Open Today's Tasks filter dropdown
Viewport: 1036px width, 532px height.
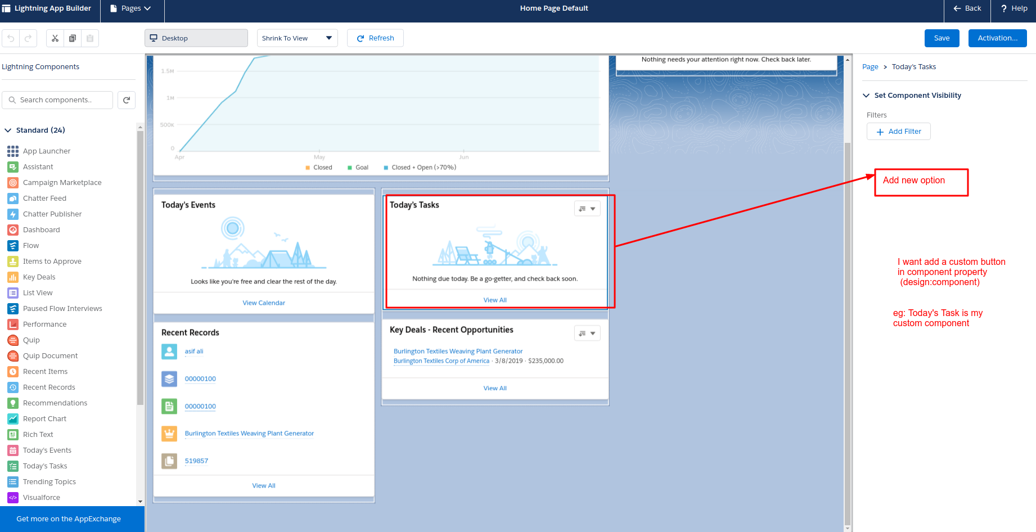point(587,209)
